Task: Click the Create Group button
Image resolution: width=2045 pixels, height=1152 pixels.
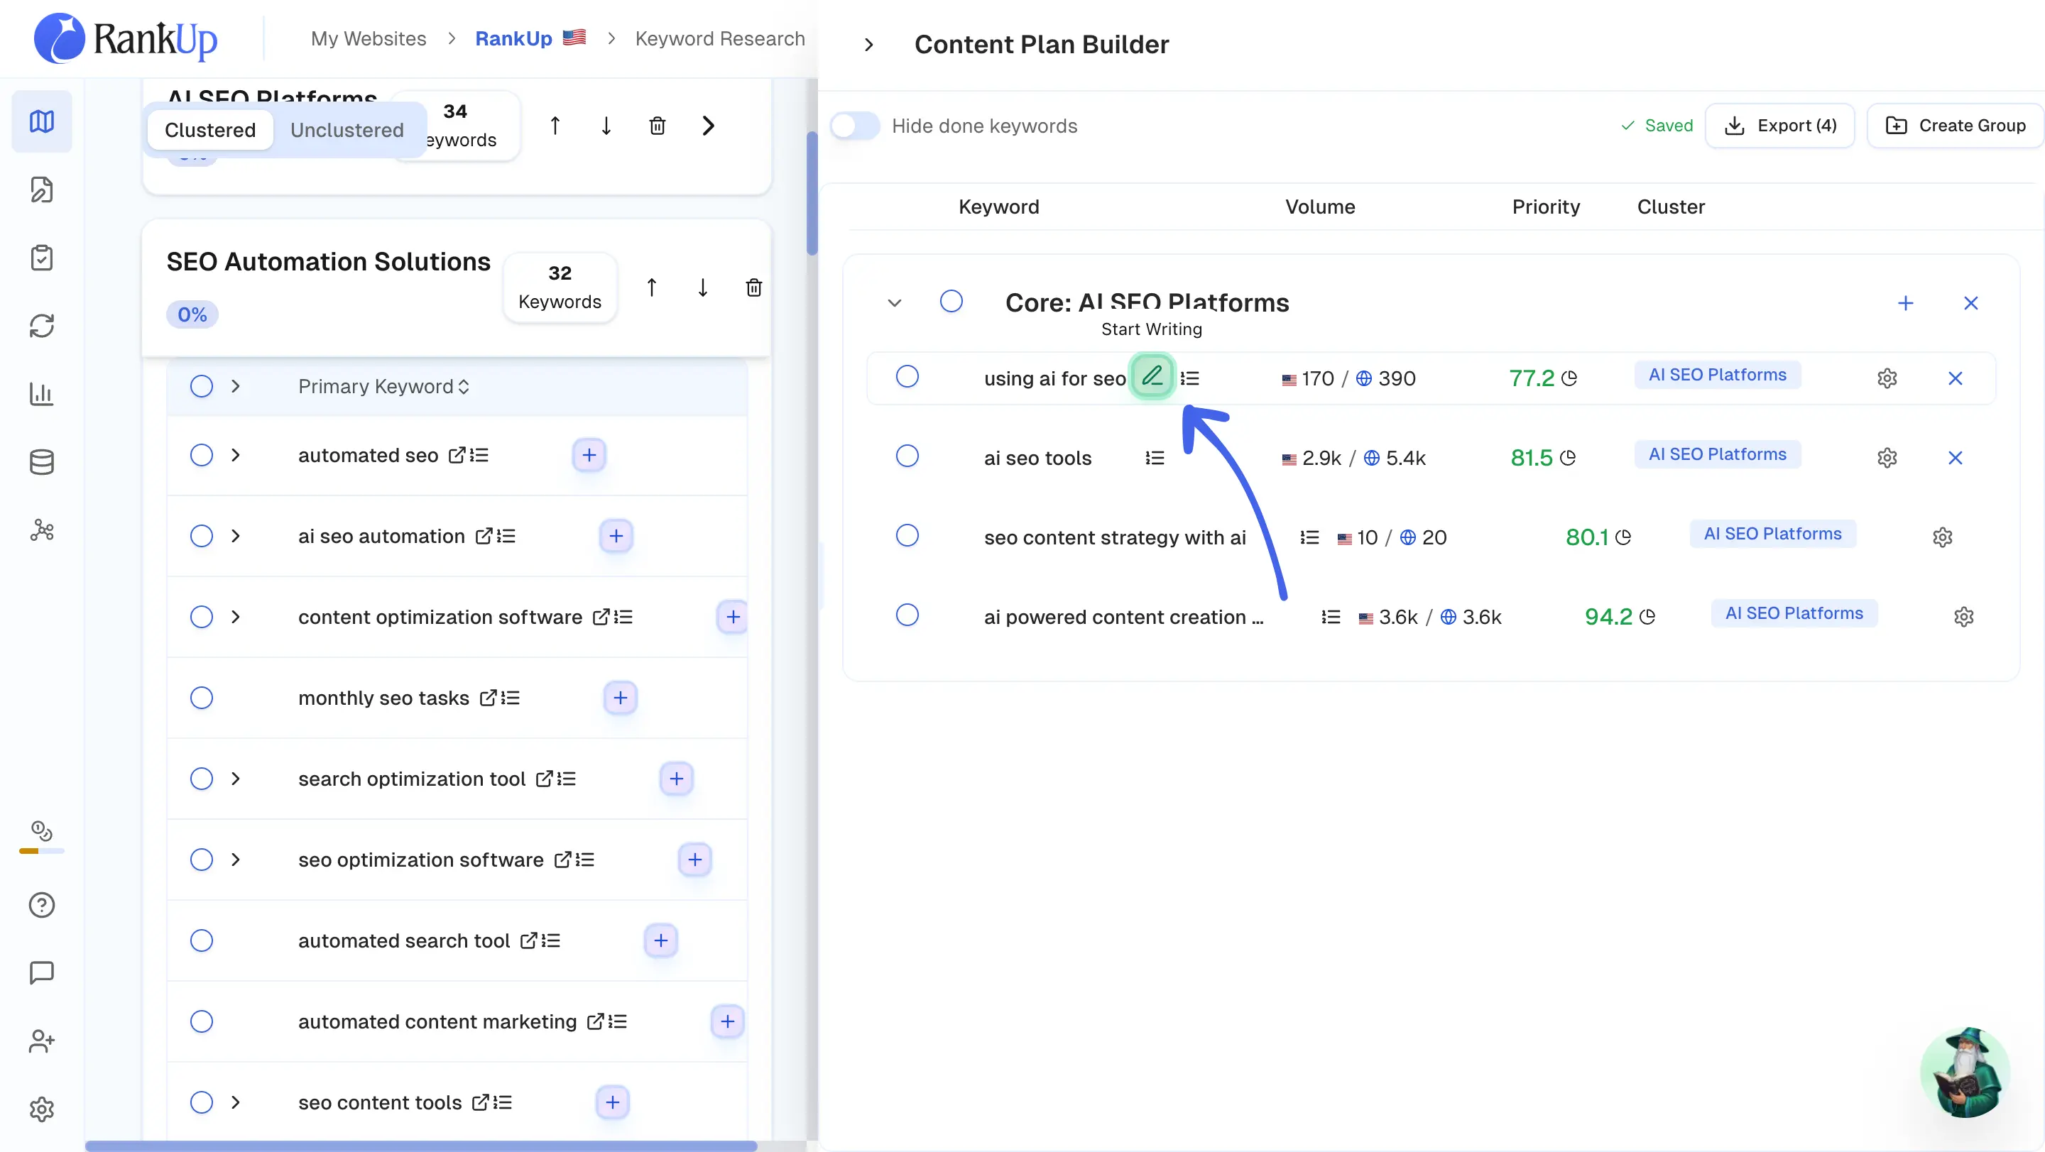Action: pyautogui.click(x=1956, y=126)
